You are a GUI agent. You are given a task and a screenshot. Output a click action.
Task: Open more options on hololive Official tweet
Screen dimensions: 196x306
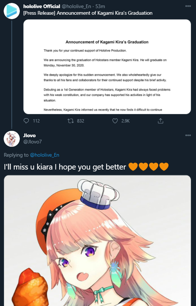pos(188,6)
